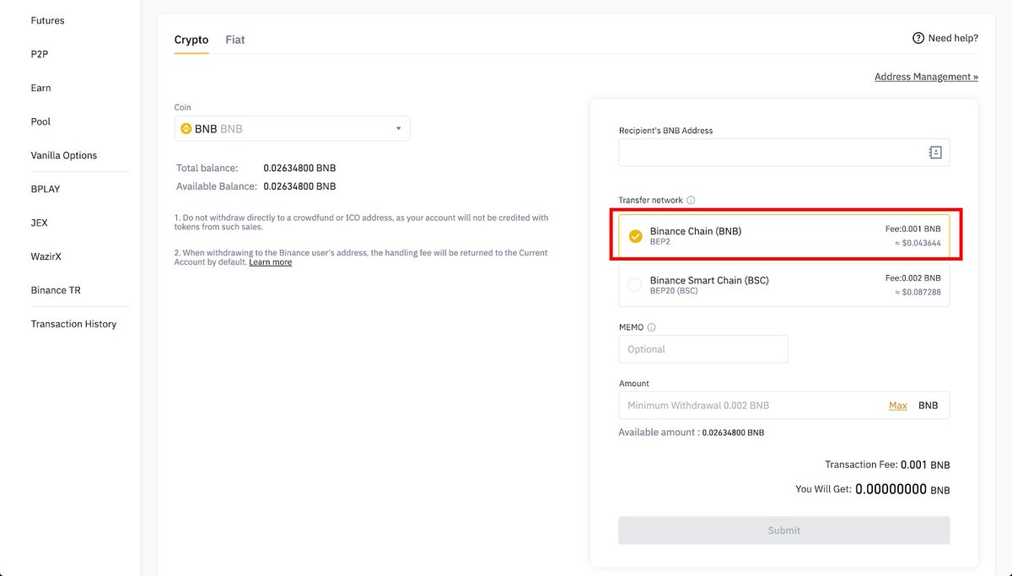
Task: Click Need help? text link
Action: click(953, 38)
